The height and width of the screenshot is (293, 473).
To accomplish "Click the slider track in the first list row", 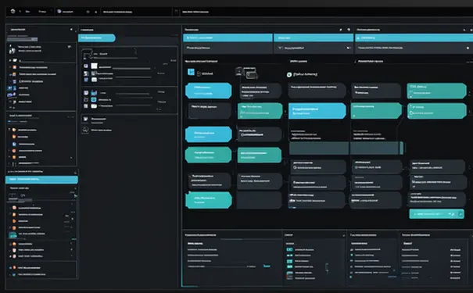I will (x=131, y=69).
